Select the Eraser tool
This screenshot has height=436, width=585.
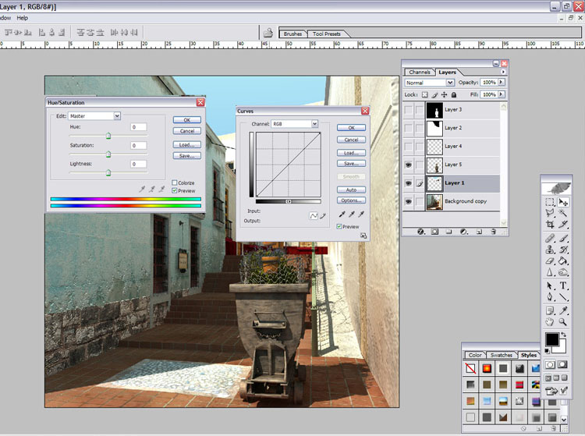point(550,261)
